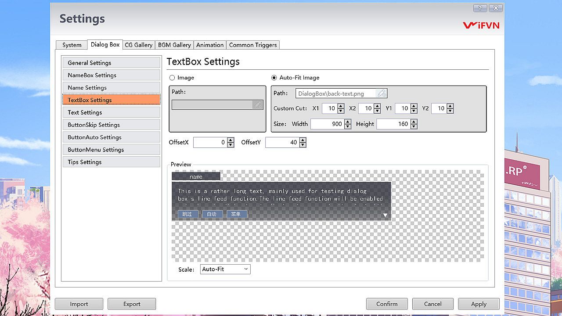Decrease the OffsetY value
The height and width of the screenshot is (316, 562).
coord(303,145)
